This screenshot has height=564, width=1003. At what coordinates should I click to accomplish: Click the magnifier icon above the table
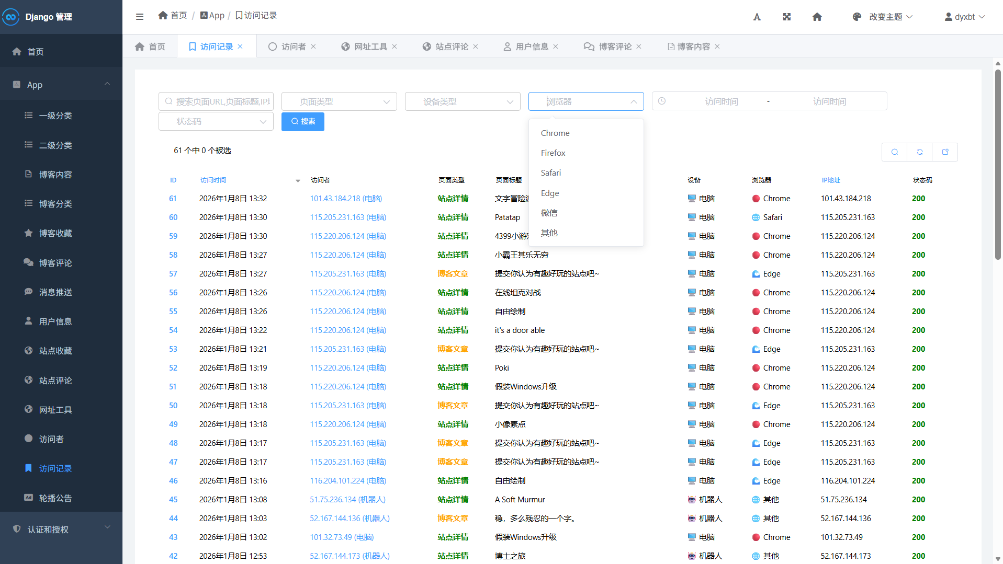895,152
